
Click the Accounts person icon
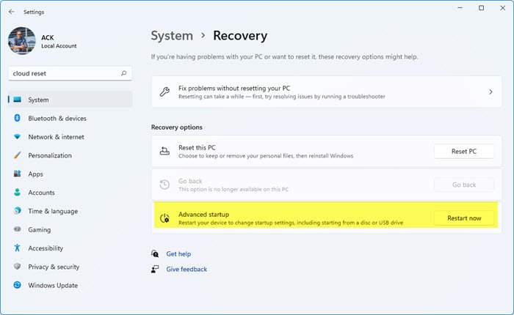tap(18, 193)
